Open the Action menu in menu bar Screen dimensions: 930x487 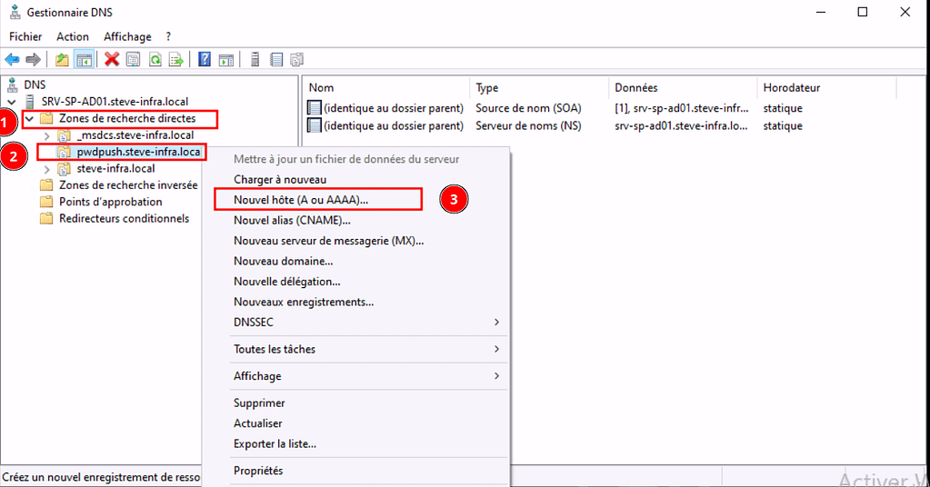click(x=73, y=36)
